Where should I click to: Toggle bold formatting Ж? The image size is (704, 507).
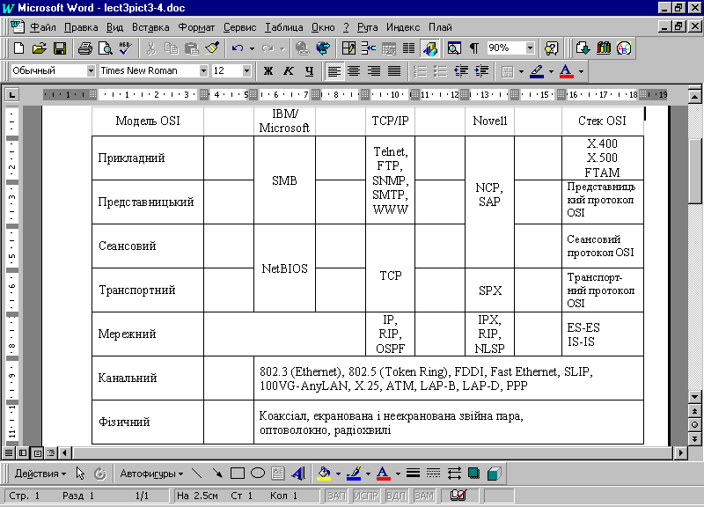(268, 71)
